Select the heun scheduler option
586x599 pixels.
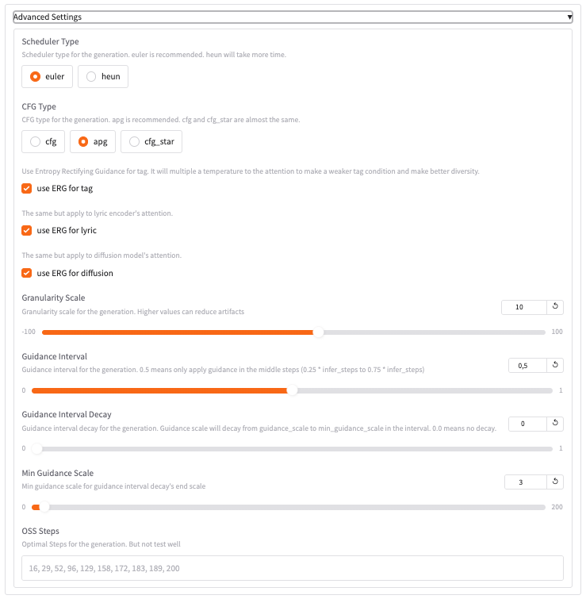pyautogui.click(x=103, y=76)
